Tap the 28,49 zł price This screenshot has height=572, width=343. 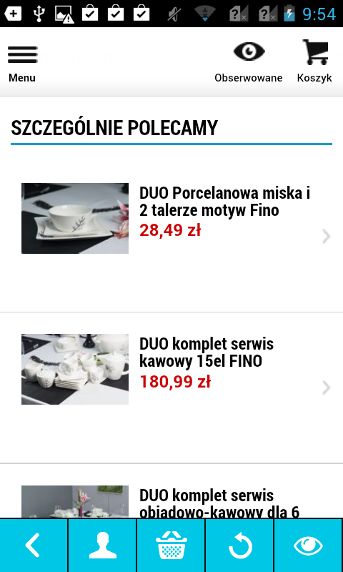[170, 230]
